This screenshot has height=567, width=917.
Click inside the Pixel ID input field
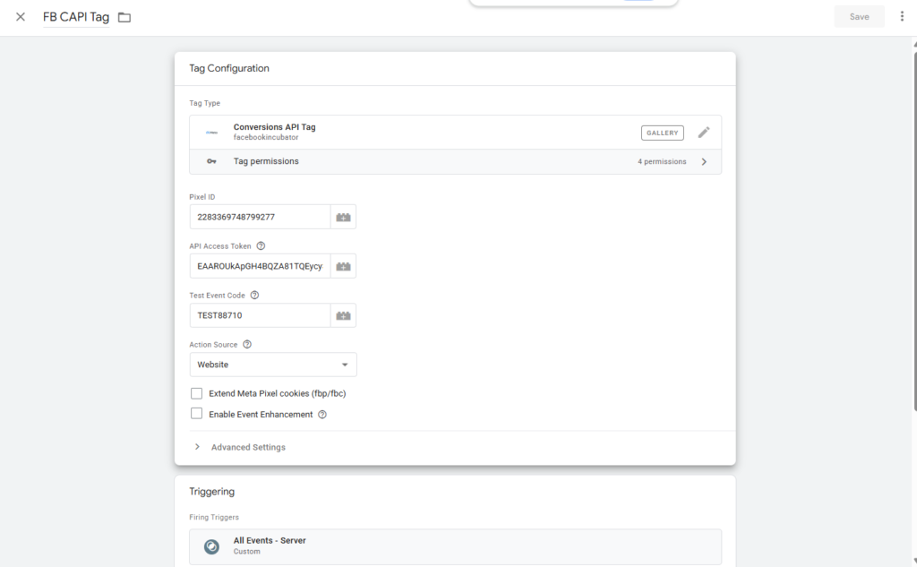click(x=260, y=216)
